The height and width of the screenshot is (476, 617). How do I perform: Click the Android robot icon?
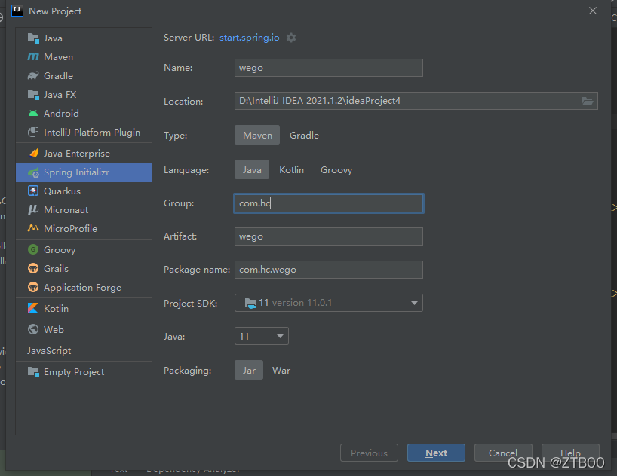33,114
